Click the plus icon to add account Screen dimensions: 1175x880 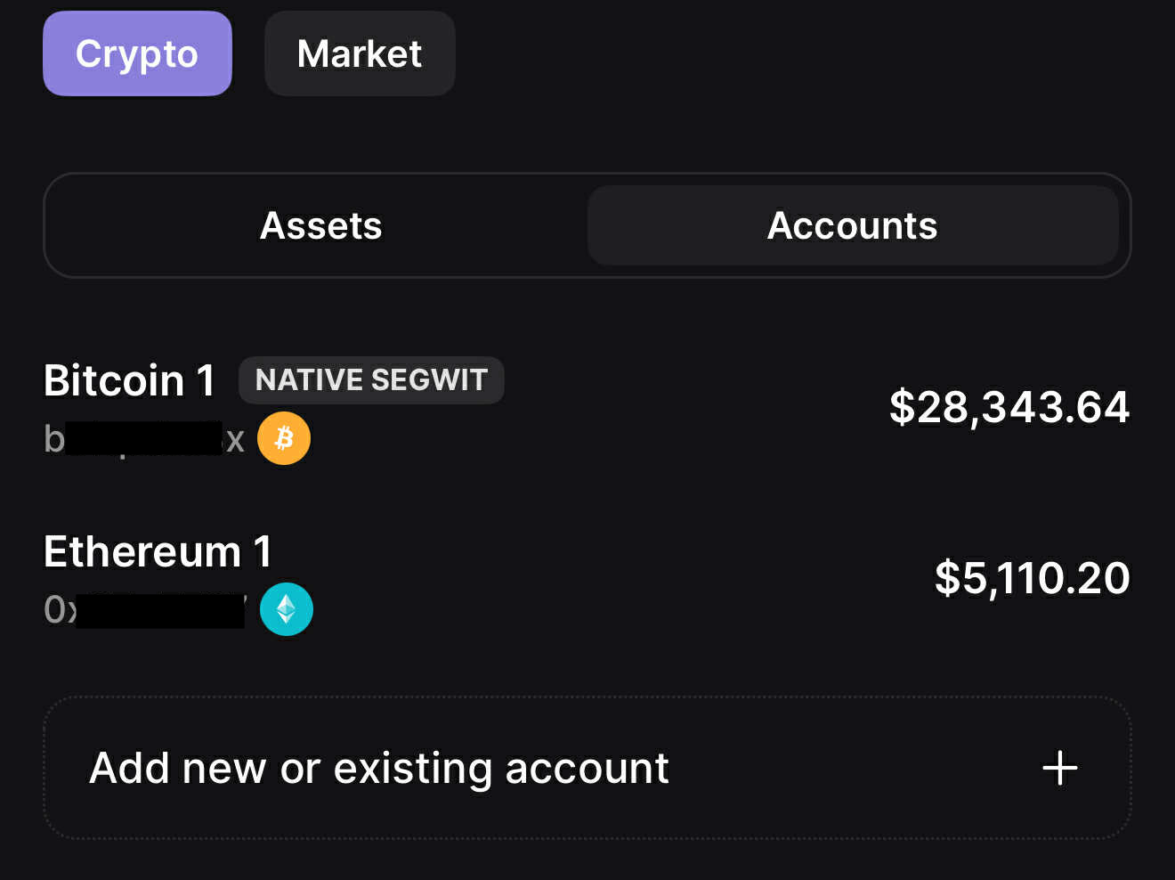(1059, 768)
